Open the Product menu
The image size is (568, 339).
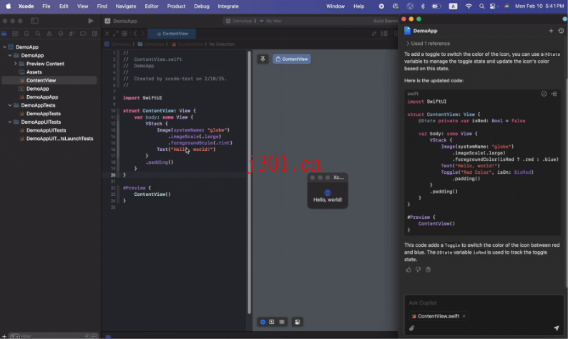tap(176, 6)
